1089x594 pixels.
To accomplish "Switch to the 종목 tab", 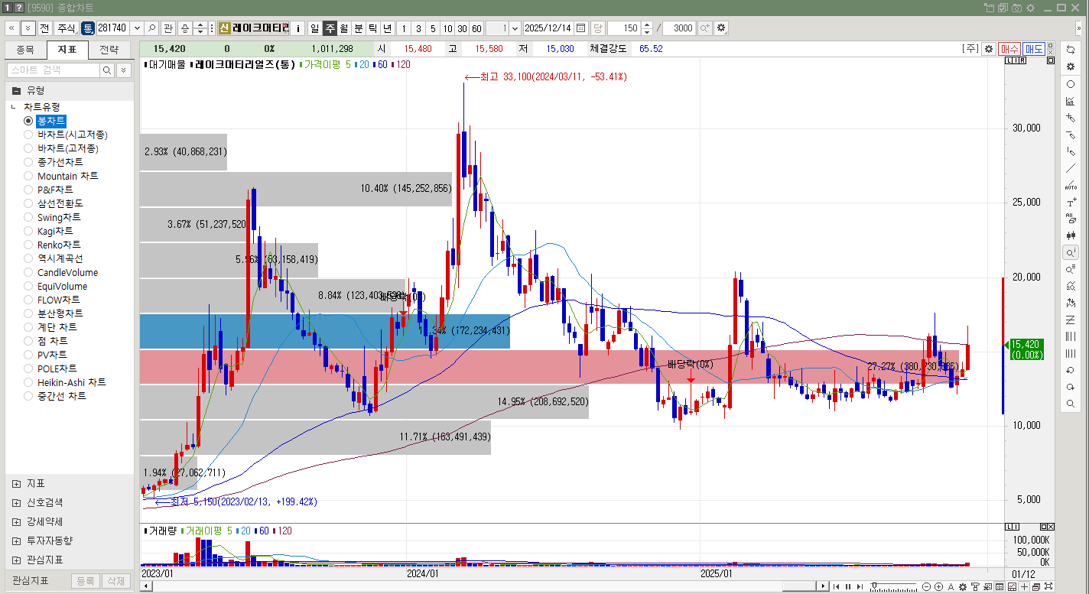I will [x=25, y=50].
